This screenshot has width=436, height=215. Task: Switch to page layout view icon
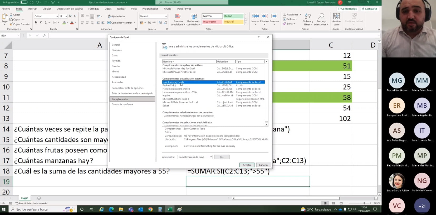coord(333,203)
